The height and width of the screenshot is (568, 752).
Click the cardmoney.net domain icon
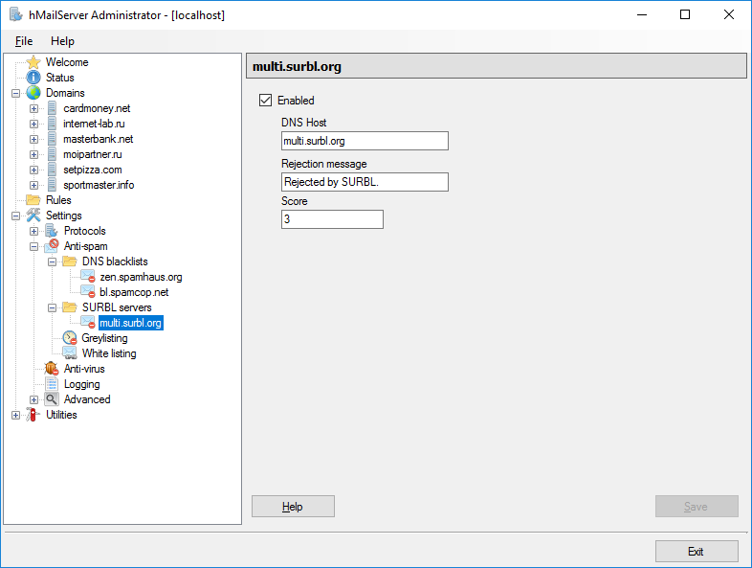pos(52,108)
